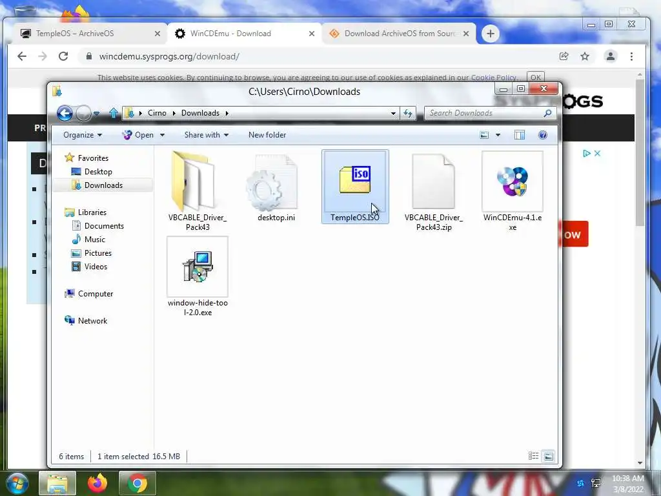Bookmark this page with the star
Viewport: 661px width, 496px height.
click(585, 56)
